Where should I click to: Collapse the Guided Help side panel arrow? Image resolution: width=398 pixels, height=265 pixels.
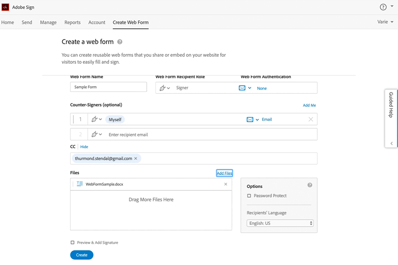pyautogui.click(x=391, y=143)
